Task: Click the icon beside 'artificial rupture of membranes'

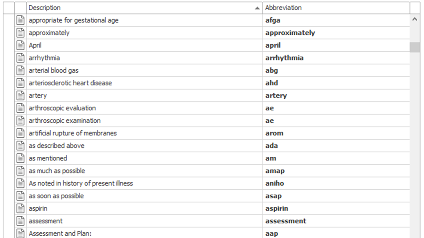Action: pyautogui.click(x=21, y=133)
